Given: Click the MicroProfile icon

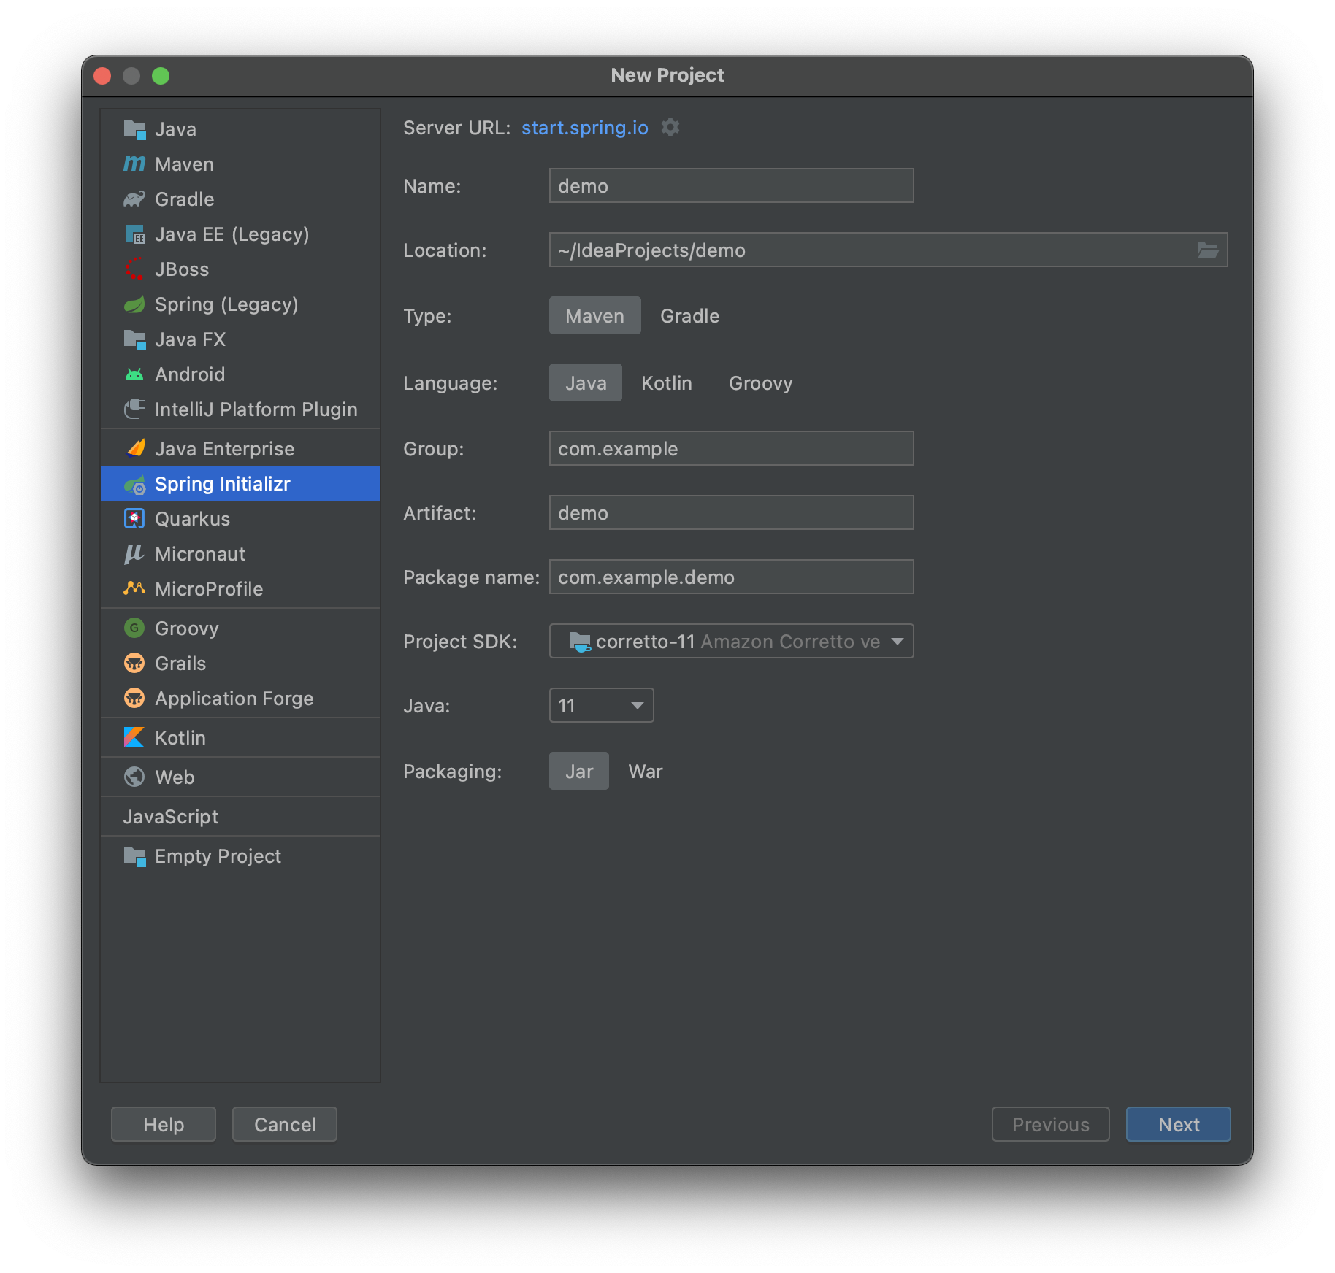Looking at the screenshot, I should [134, 589].
